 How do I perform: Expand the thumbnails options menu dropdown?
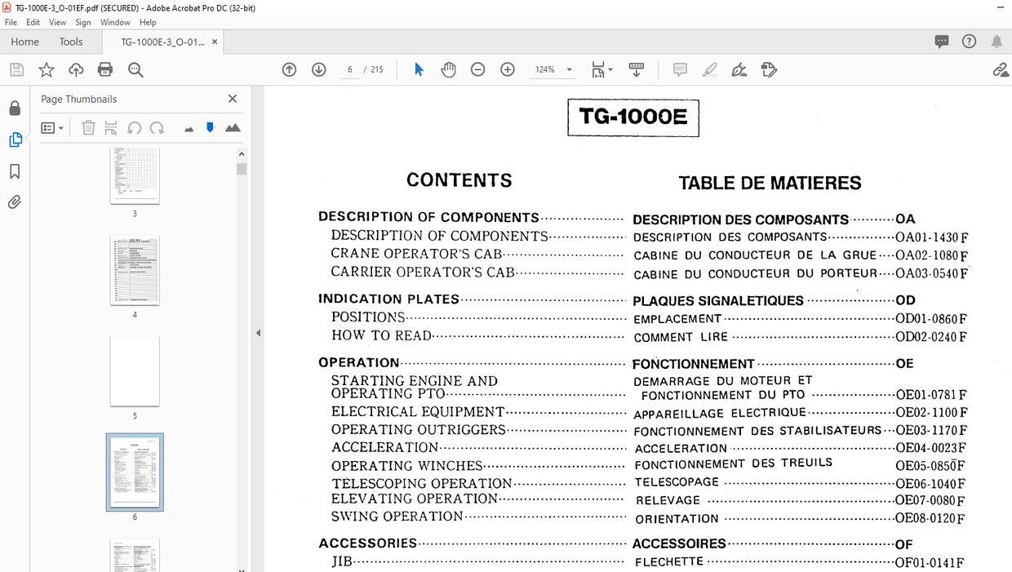click(x=52, y=128)
